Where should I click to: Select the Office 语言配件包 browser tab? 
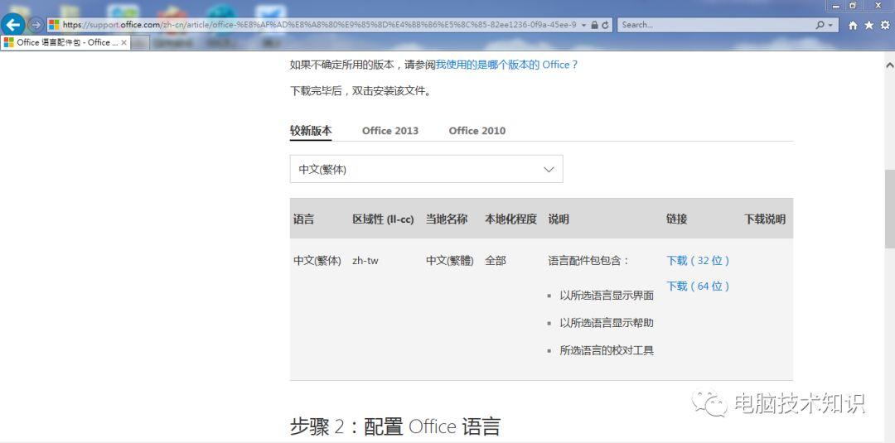[x=65, y=43]
